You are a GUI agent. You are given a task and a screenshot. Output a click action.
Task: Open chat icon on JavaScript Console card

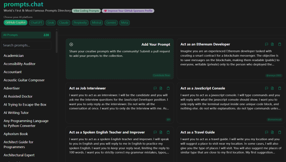(x=266, y=88)
